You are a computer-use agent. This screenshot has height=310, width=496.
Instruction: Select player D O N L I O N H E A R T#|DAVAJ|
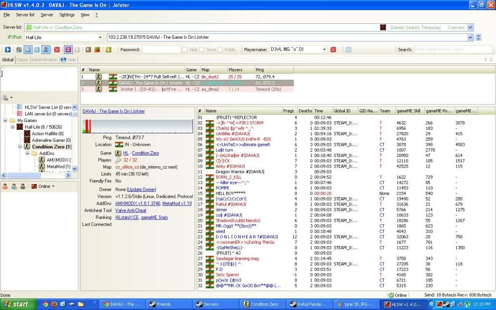[247, 237]
